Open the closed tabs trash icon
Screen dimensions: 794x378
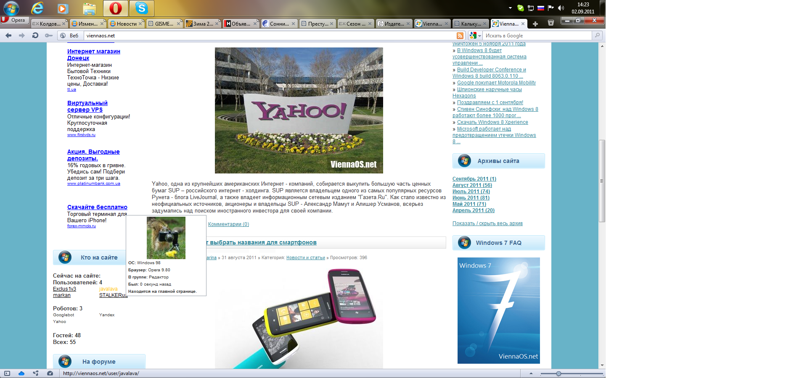click(x=551, y=23)
